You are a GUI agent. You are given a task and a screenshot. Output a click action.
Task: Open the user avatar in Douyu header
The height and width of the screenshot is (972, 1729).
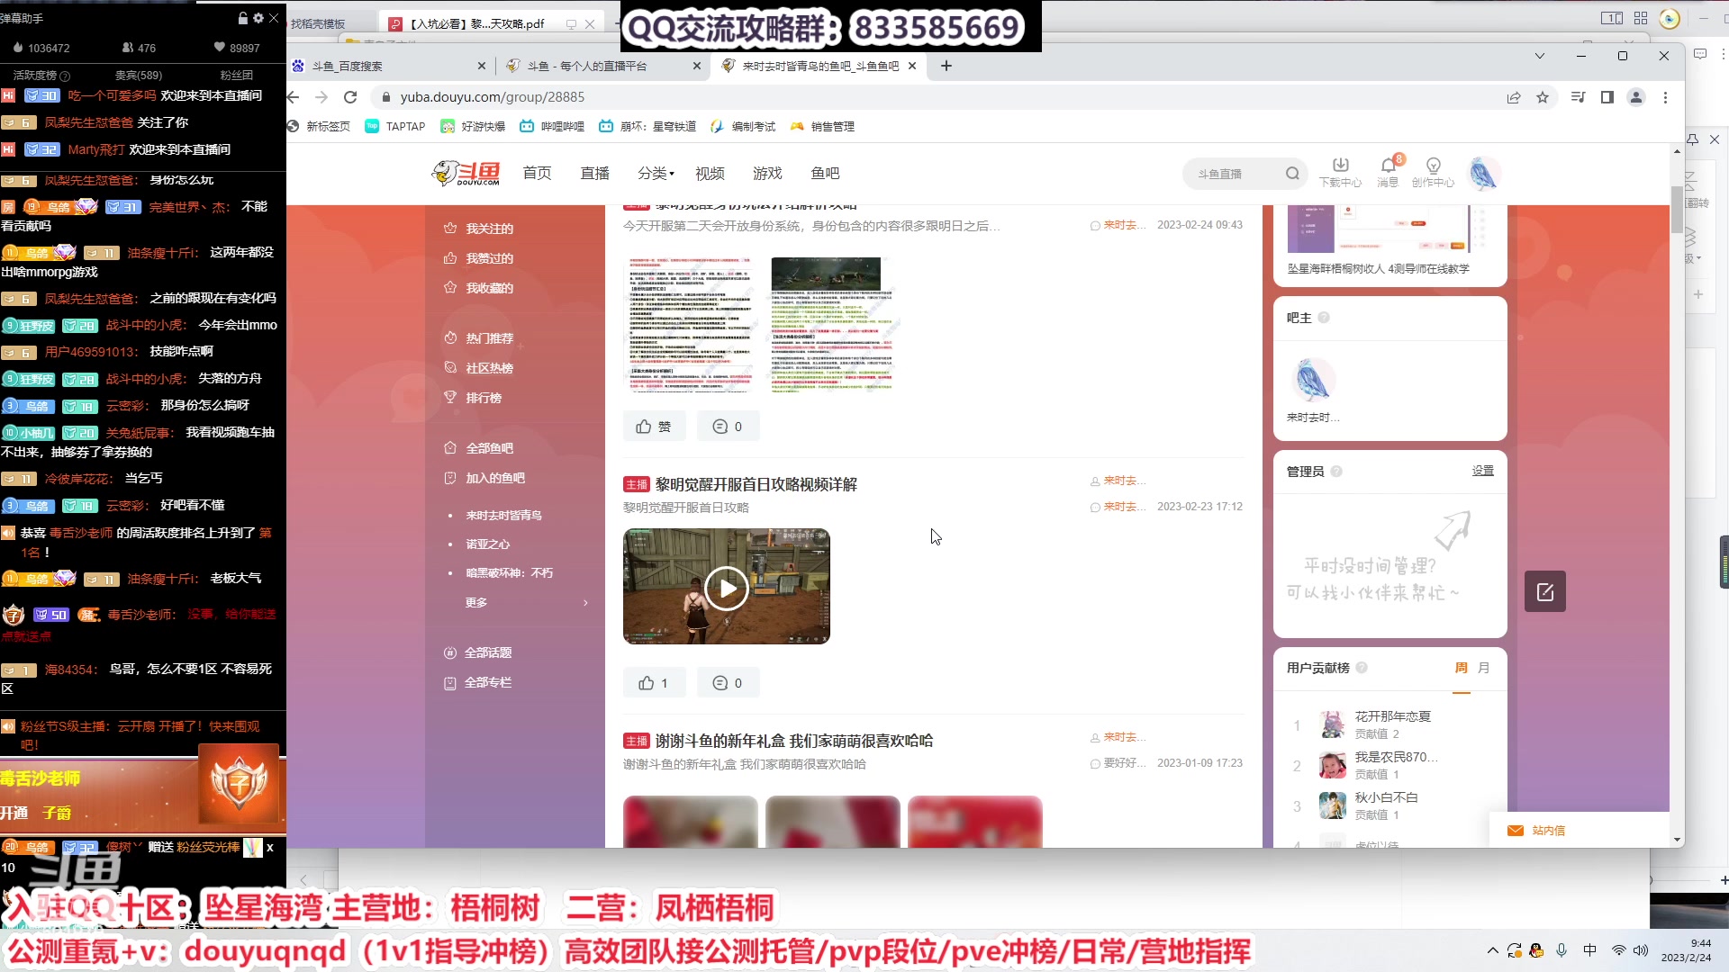pyautogui.click(x=1483, y=173)
